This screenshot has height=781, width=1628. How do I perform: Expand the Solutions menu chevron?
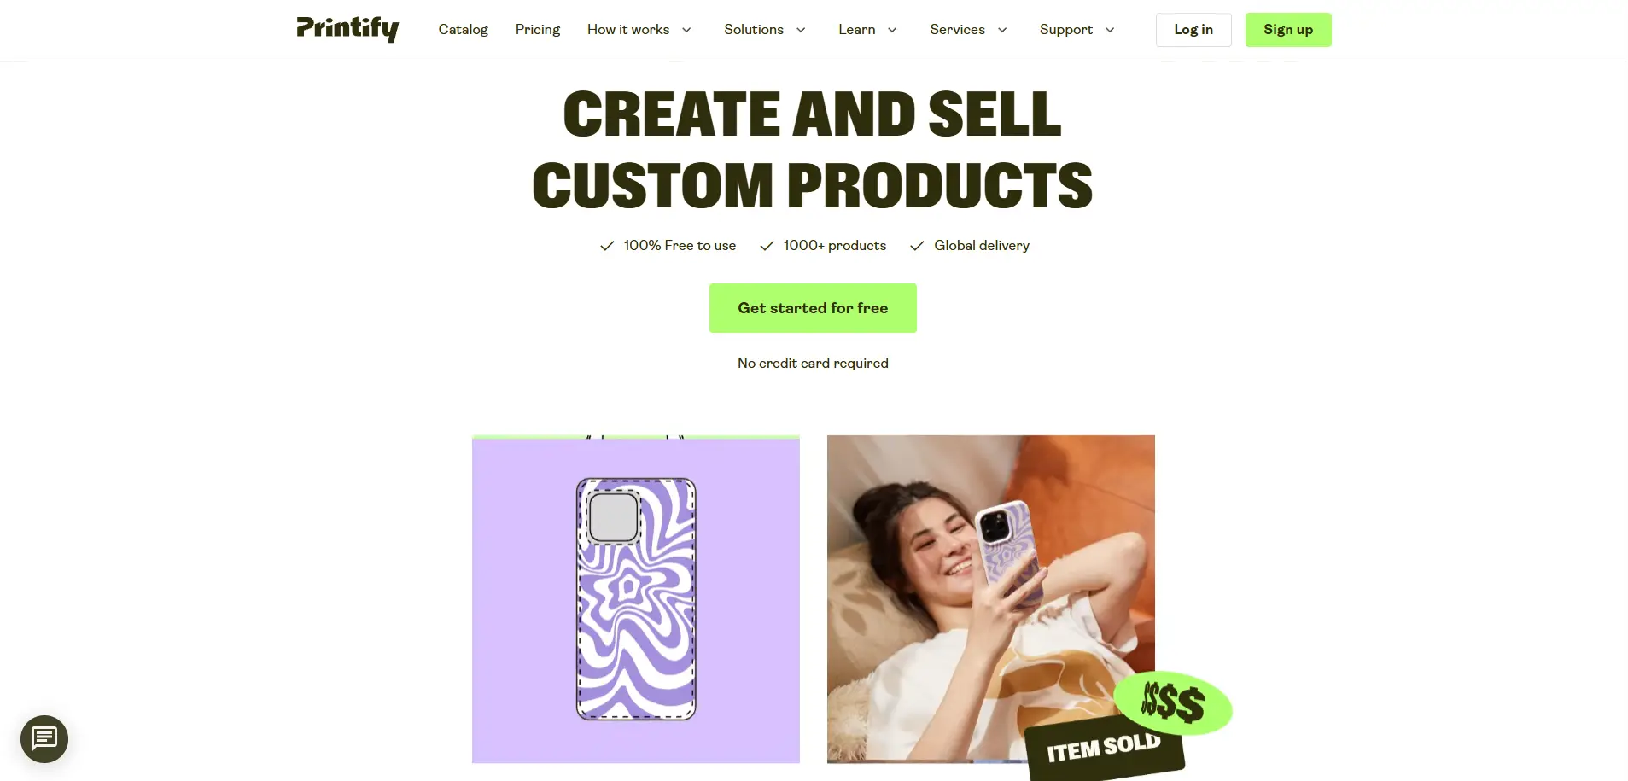(x=801, y=30)
